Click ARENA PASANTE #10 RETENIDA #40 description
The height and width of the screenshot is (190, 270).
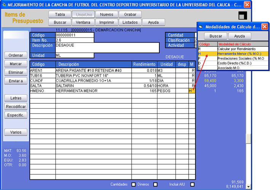coord(94,70)
